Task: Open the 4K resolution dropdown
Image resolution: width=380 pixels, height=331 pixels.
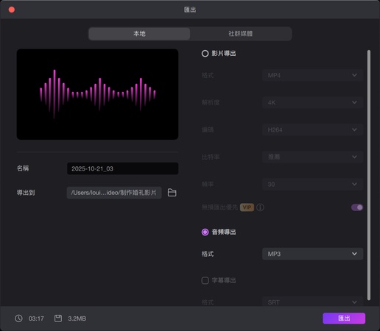Action: point(312,102)
